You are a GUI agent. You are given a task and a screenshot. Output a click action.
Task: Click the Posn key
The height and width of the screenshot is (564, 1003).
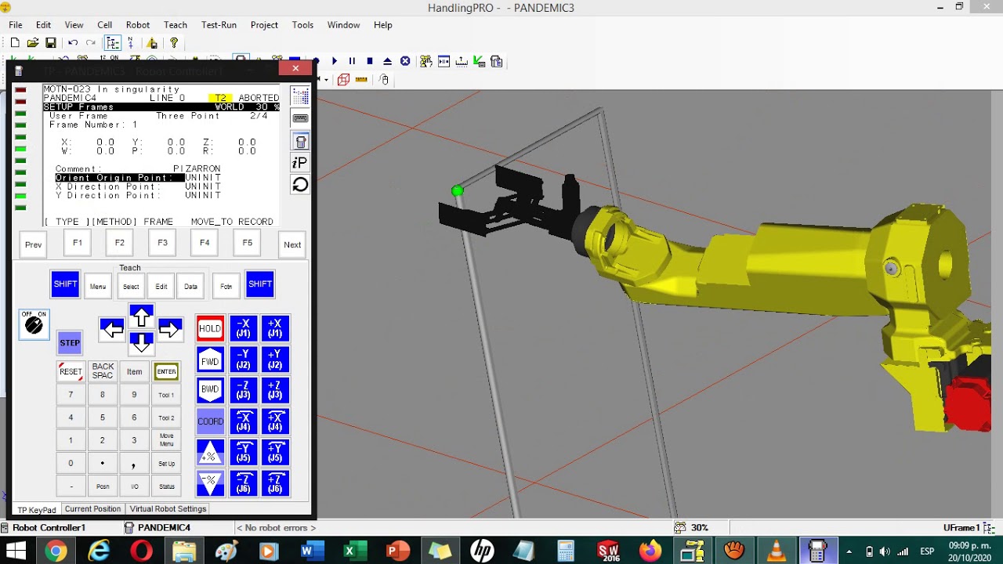click(x=103, y=486)
